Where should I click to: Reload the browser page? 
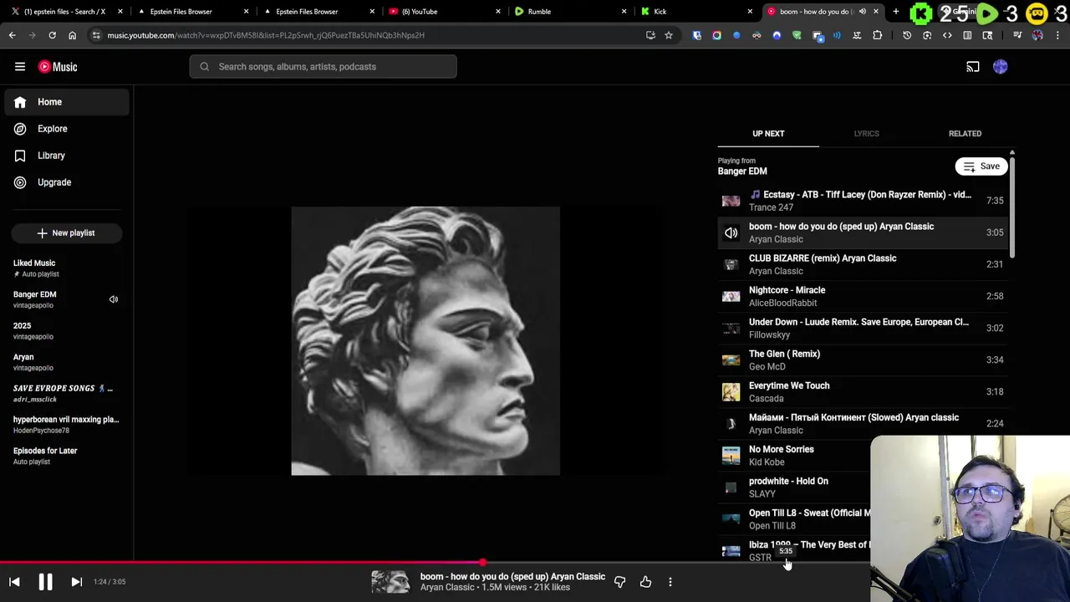(52, 35)
